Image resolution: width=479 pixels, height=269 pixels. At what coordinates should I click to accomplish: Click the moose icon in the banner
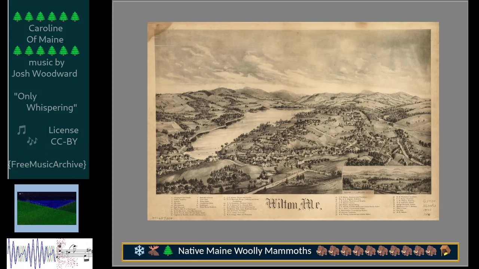[x=153, y=251]
